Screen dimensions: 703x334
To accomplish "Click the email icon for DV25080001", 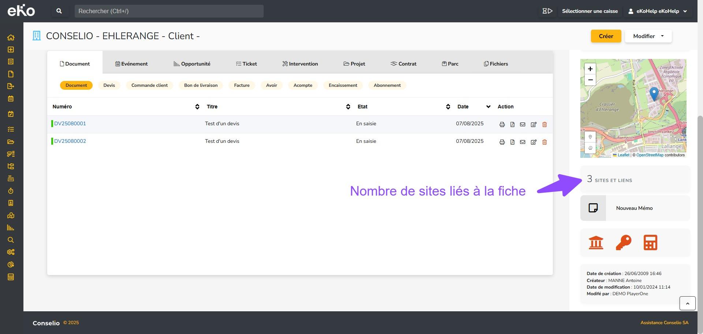I will [x=522, y=125].
